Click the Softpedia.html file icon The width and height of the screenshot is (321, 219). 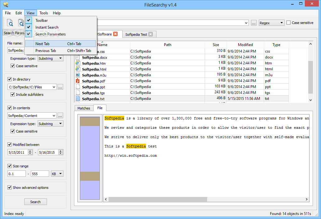click(x=77, y=69)
